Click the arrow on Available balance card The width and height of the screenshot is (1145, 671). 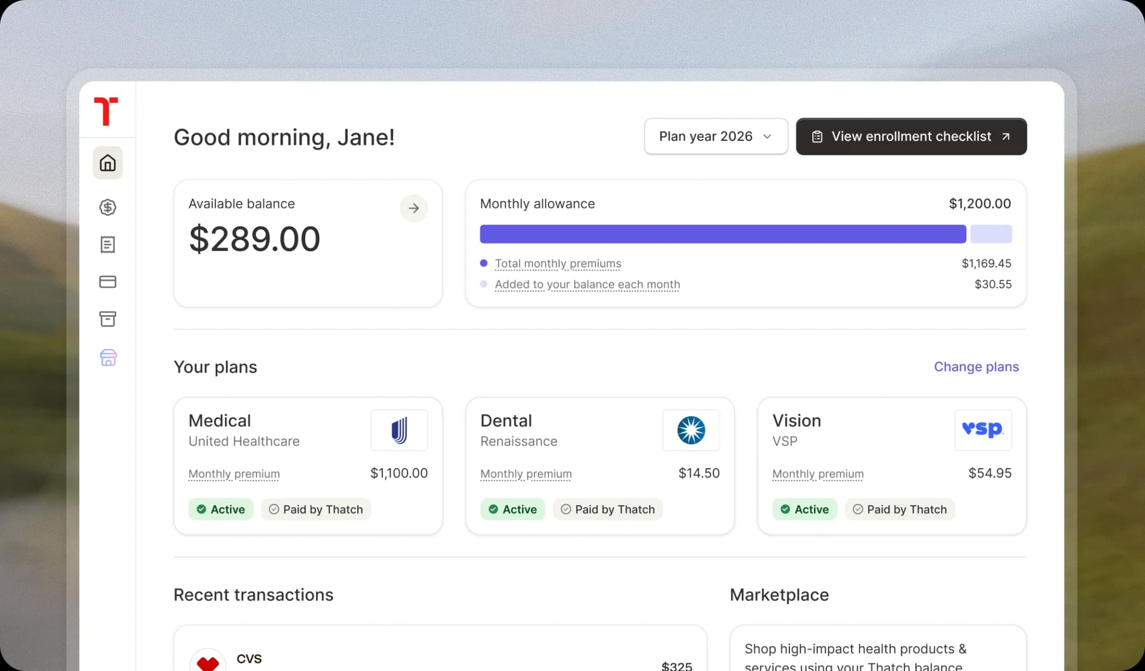click(414, 208)
